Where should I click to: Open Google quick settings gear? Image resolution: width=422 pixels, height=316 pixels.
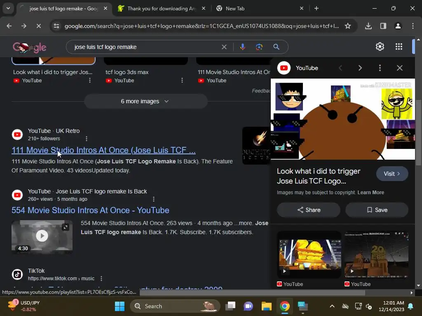(380, 46)
